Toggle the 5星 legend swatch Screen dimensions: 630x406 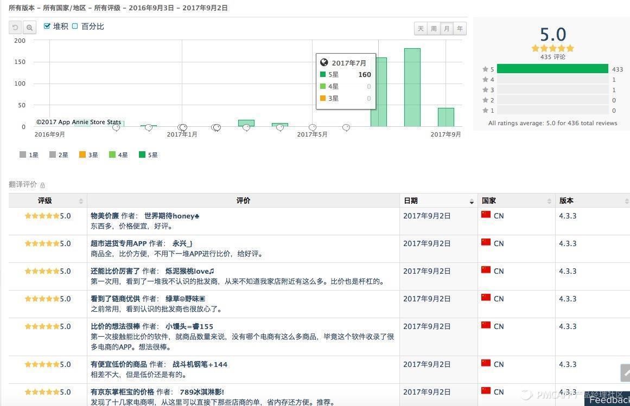click(142, 154)
